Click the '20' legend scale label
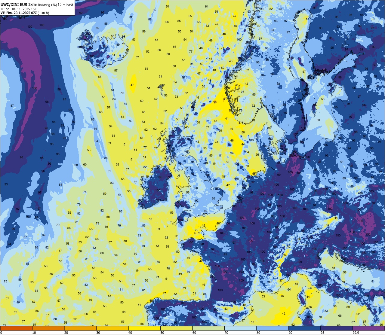 [67, 333]
